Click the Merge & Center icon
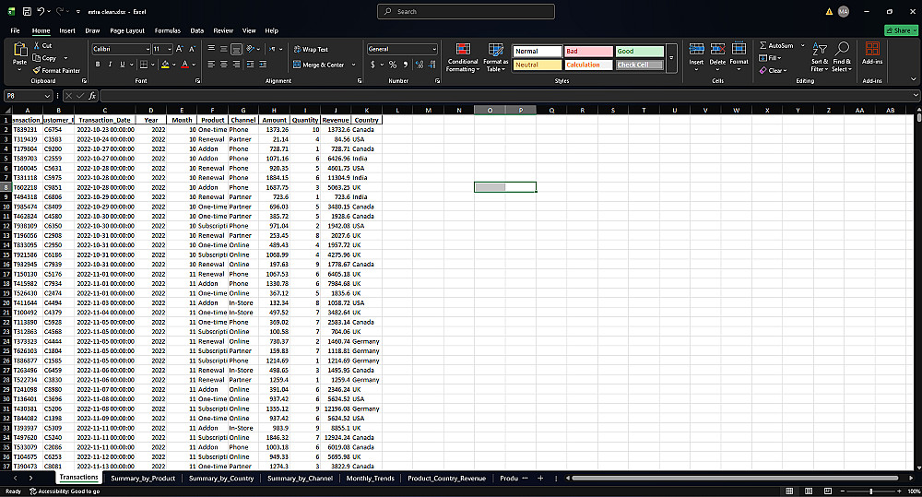Screen dimensions: 922x497 coord(297,65)
